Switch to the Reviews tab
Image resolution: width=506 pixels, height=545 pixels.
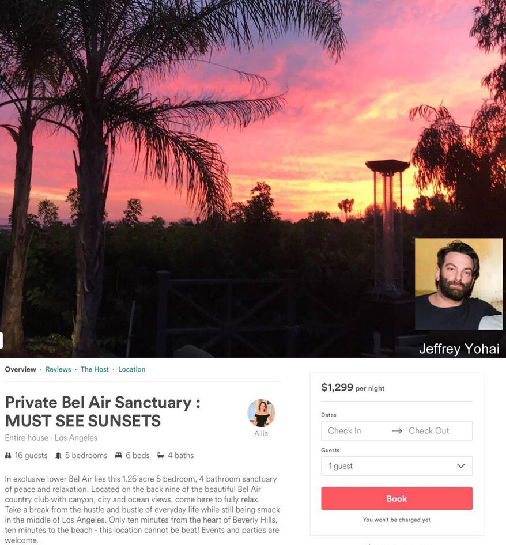tap(58, 369)
